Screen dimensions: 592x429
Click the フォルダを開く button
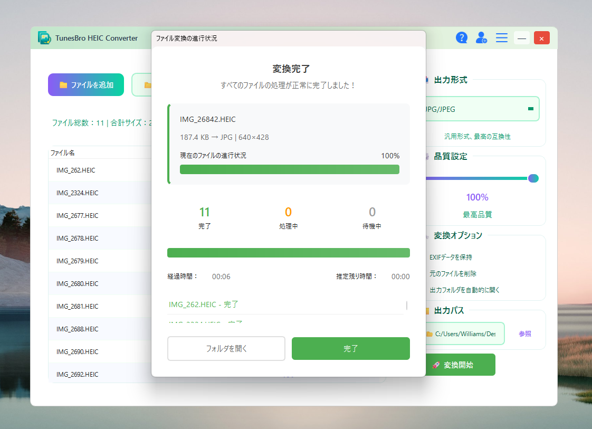[226, 348]
